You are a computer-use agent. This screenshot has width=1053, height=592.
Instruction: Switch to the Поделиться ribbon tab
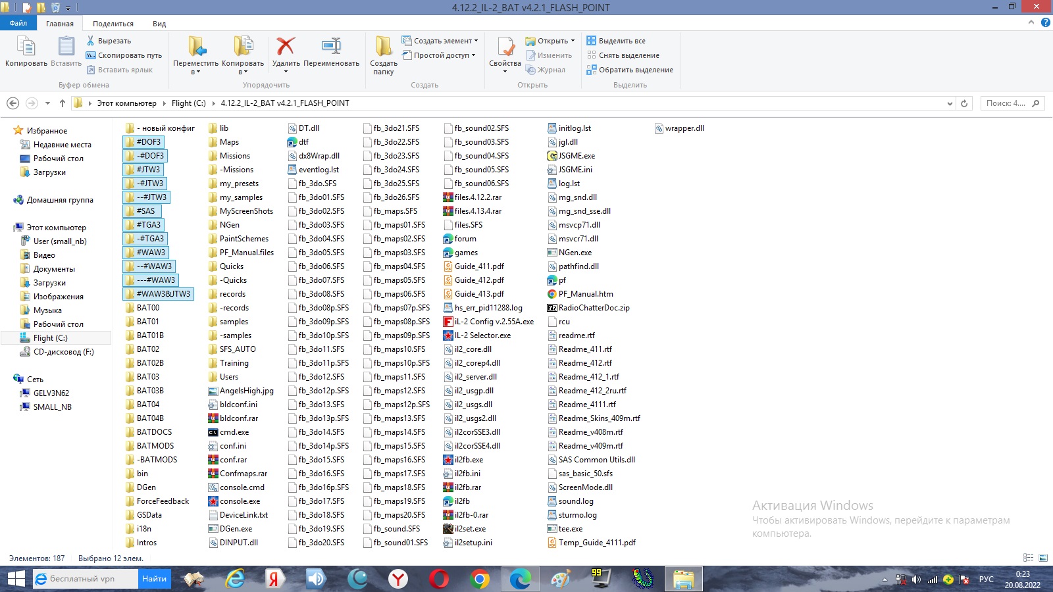coord(113,24)
